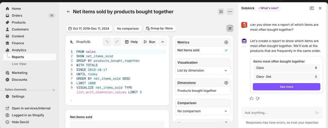Toggle the Net items sold metric checkmark
Screen dimensions: 328x128
coord(226,50)
